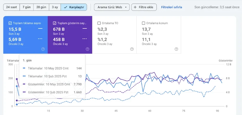Click the checkmark icon beside Karşılaştır
The height and width of the screenshot is (115, 242).
coord(66,7)
